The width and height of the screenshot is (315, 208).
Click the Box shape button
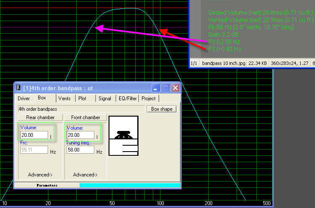click(162, 109)
